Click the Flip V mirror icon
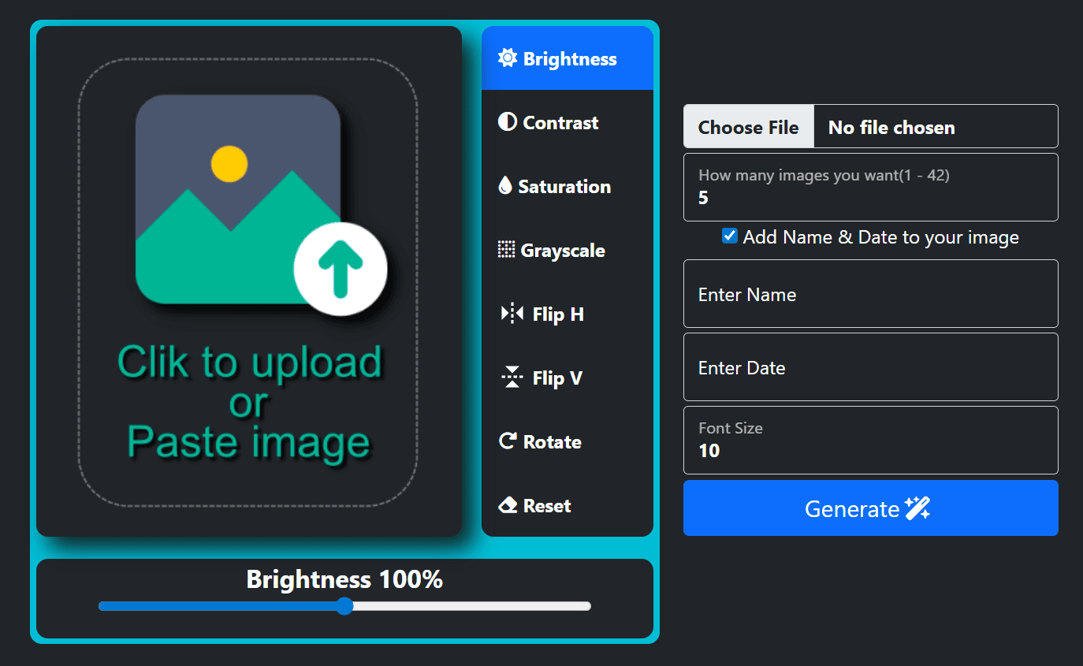 click(512, 377)
